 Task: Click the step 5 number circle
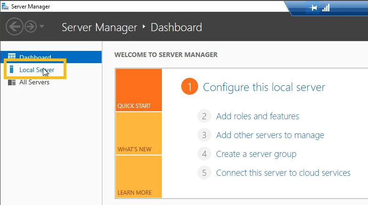pos(204,173)
